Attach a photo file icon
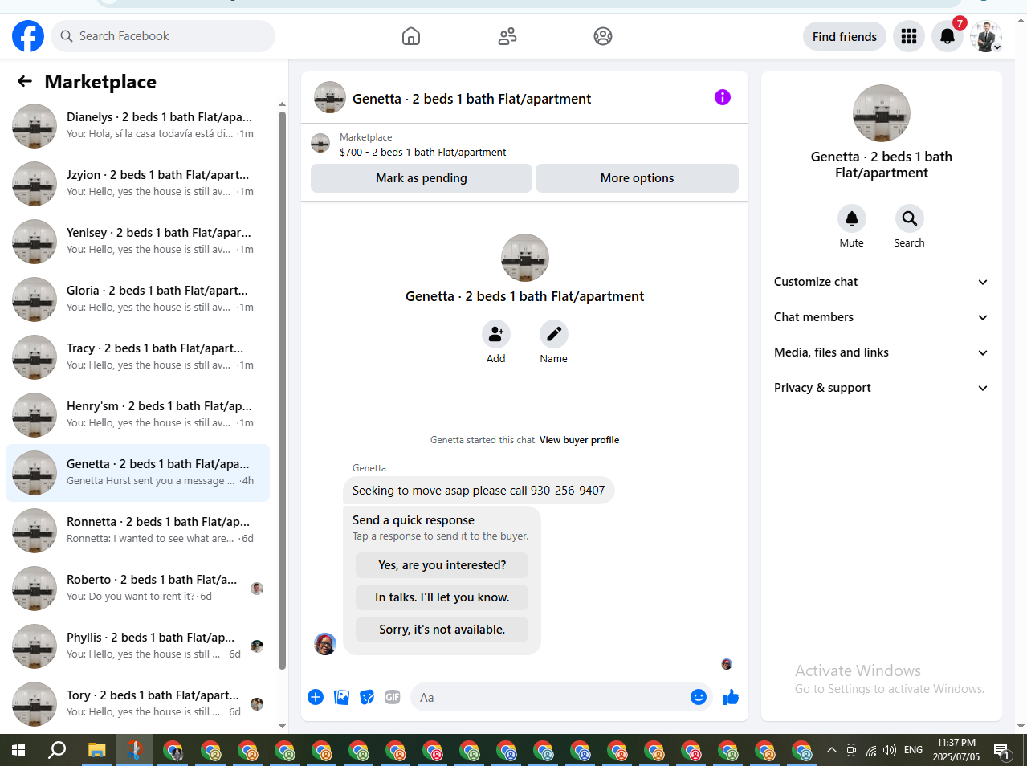The image size is (1027, 766). point(342,697)
